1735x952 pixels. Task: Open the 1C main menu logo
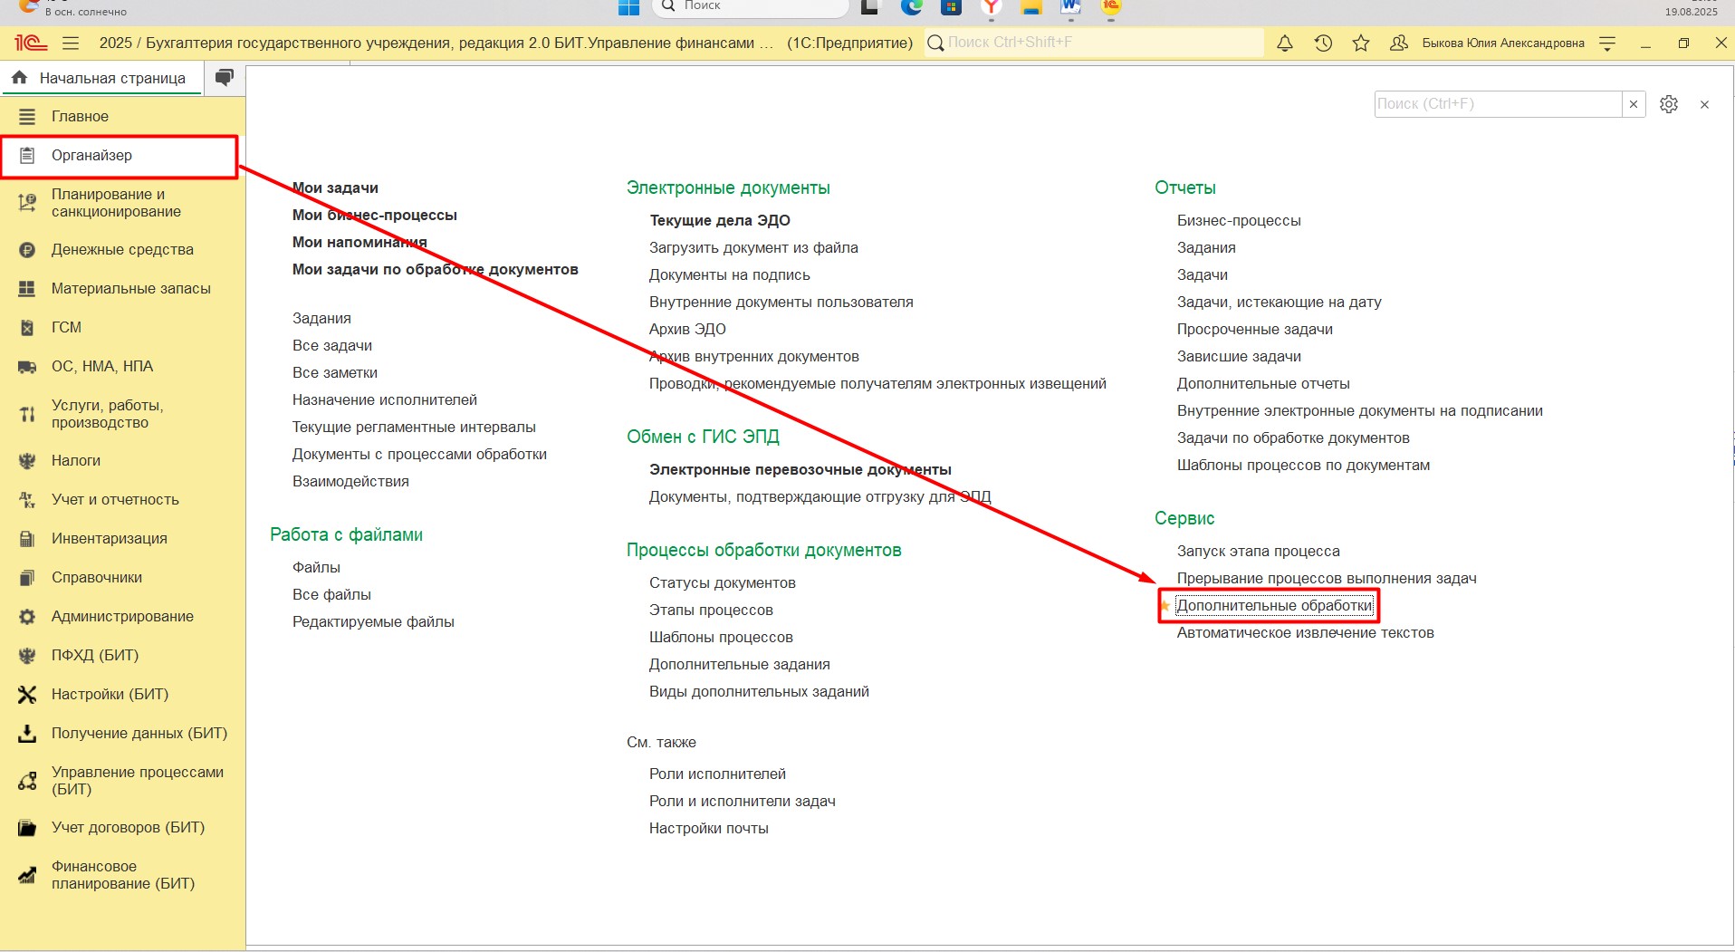click(30, 43)
